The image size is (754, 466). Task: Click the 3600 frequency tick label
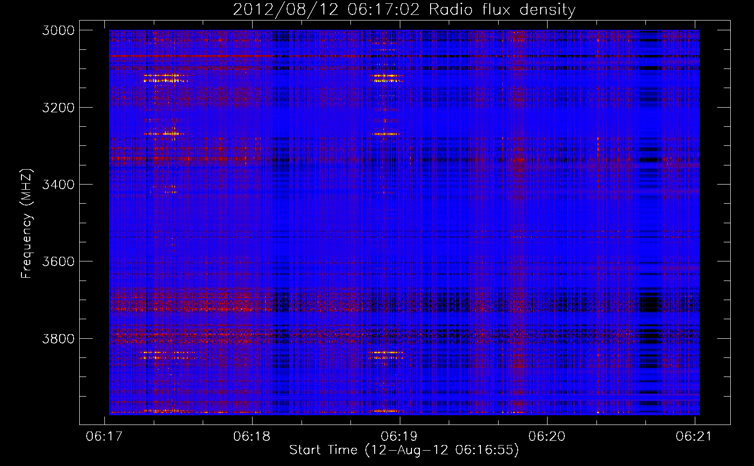[x=58, y=261]
